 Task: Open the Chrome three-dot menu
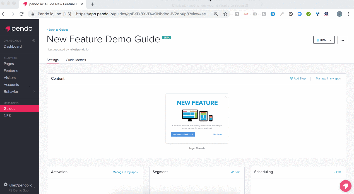tap(348, 14)
